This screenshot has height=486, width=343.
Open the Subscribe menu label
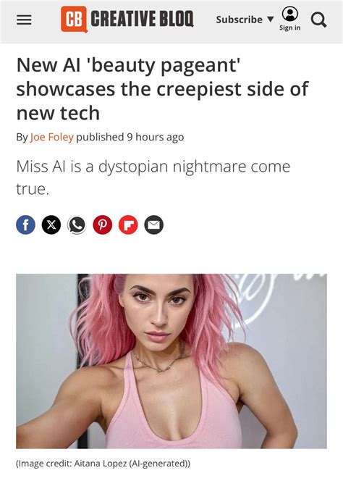point(239,20)
